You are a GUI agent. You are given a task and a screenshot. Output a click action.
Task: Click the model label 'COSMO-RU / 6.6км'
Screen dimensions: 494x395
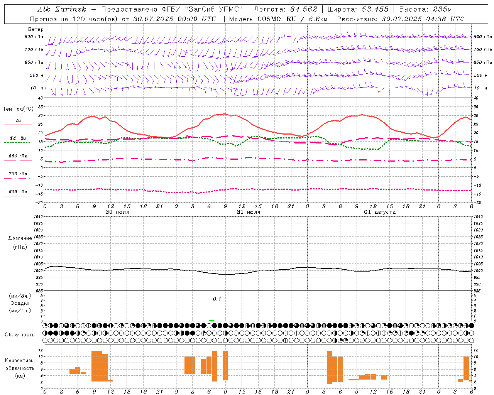292,19
